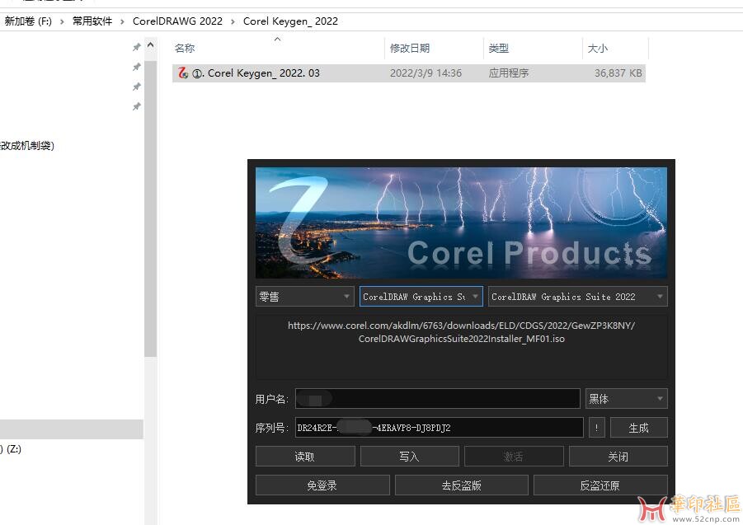Go to 常用软件 in breadcrumb path

(92, 21)
